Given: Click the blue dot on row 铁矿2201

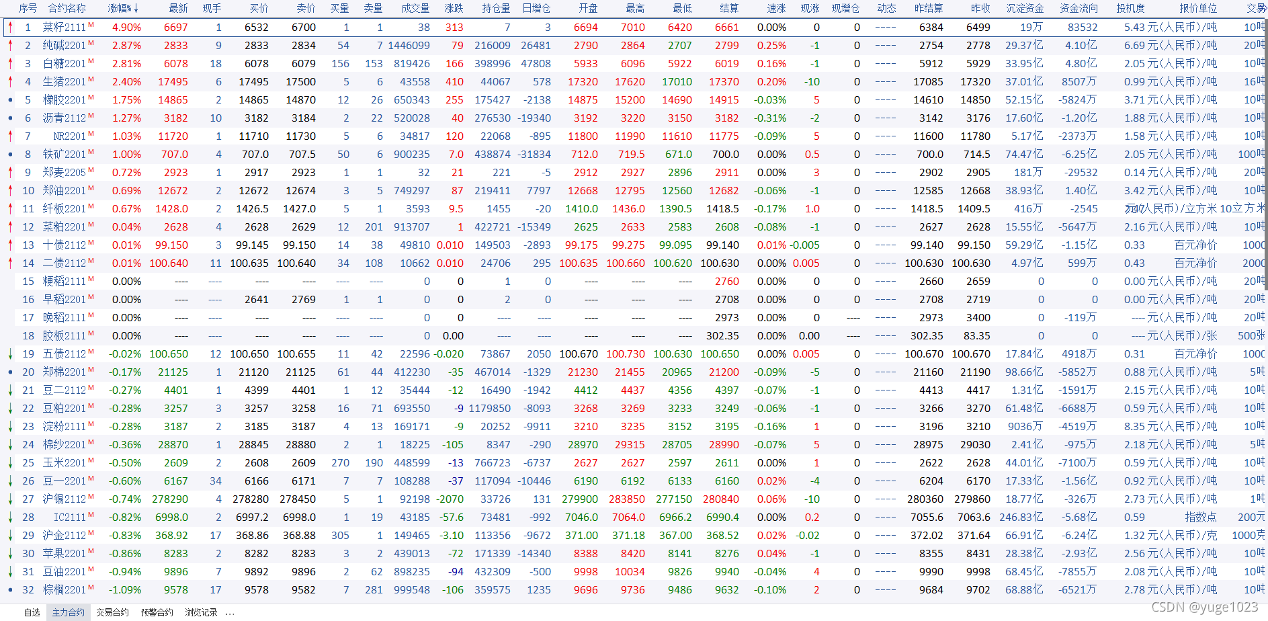Looking at the screenshot, I should point(10,155).
